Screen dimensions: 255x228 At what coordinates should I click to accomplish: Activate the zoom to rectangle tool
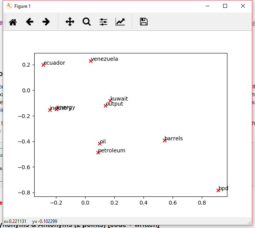pos(87,22)
